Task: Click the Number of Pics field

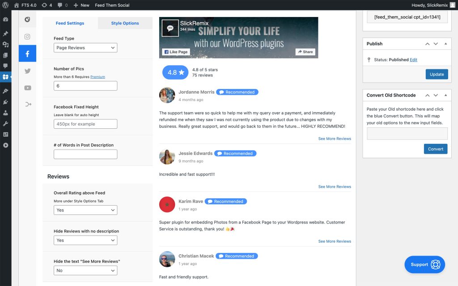Action: pyautogui.click(x=85, y=86)
